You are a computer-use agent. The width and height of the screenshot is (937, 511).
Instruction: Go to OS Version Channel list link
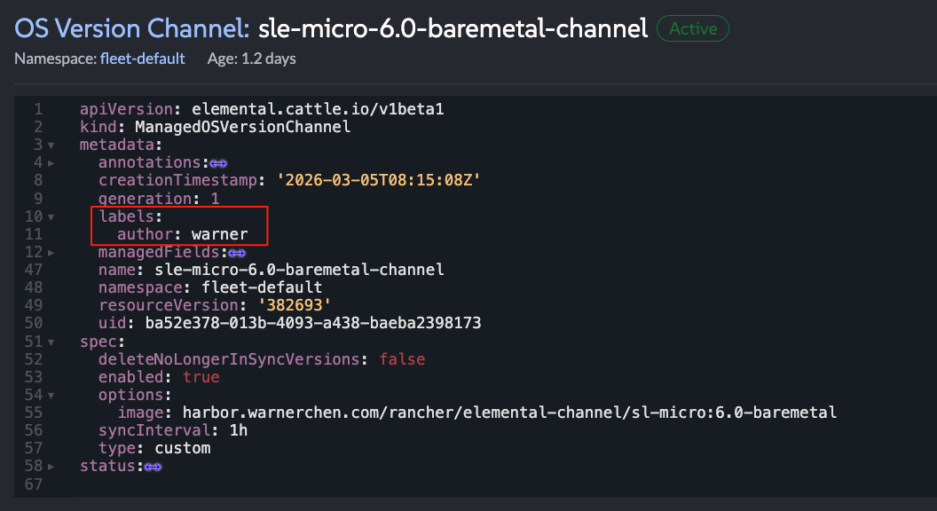pos(131,28)
